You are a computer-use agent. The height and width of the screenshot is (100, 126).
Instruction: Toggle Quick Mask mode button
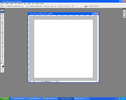[2, 68]
